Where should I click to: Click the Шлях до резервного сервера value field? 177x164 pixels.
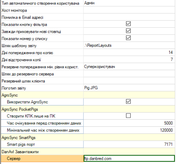pyautogui.click(x=129, y=74)
